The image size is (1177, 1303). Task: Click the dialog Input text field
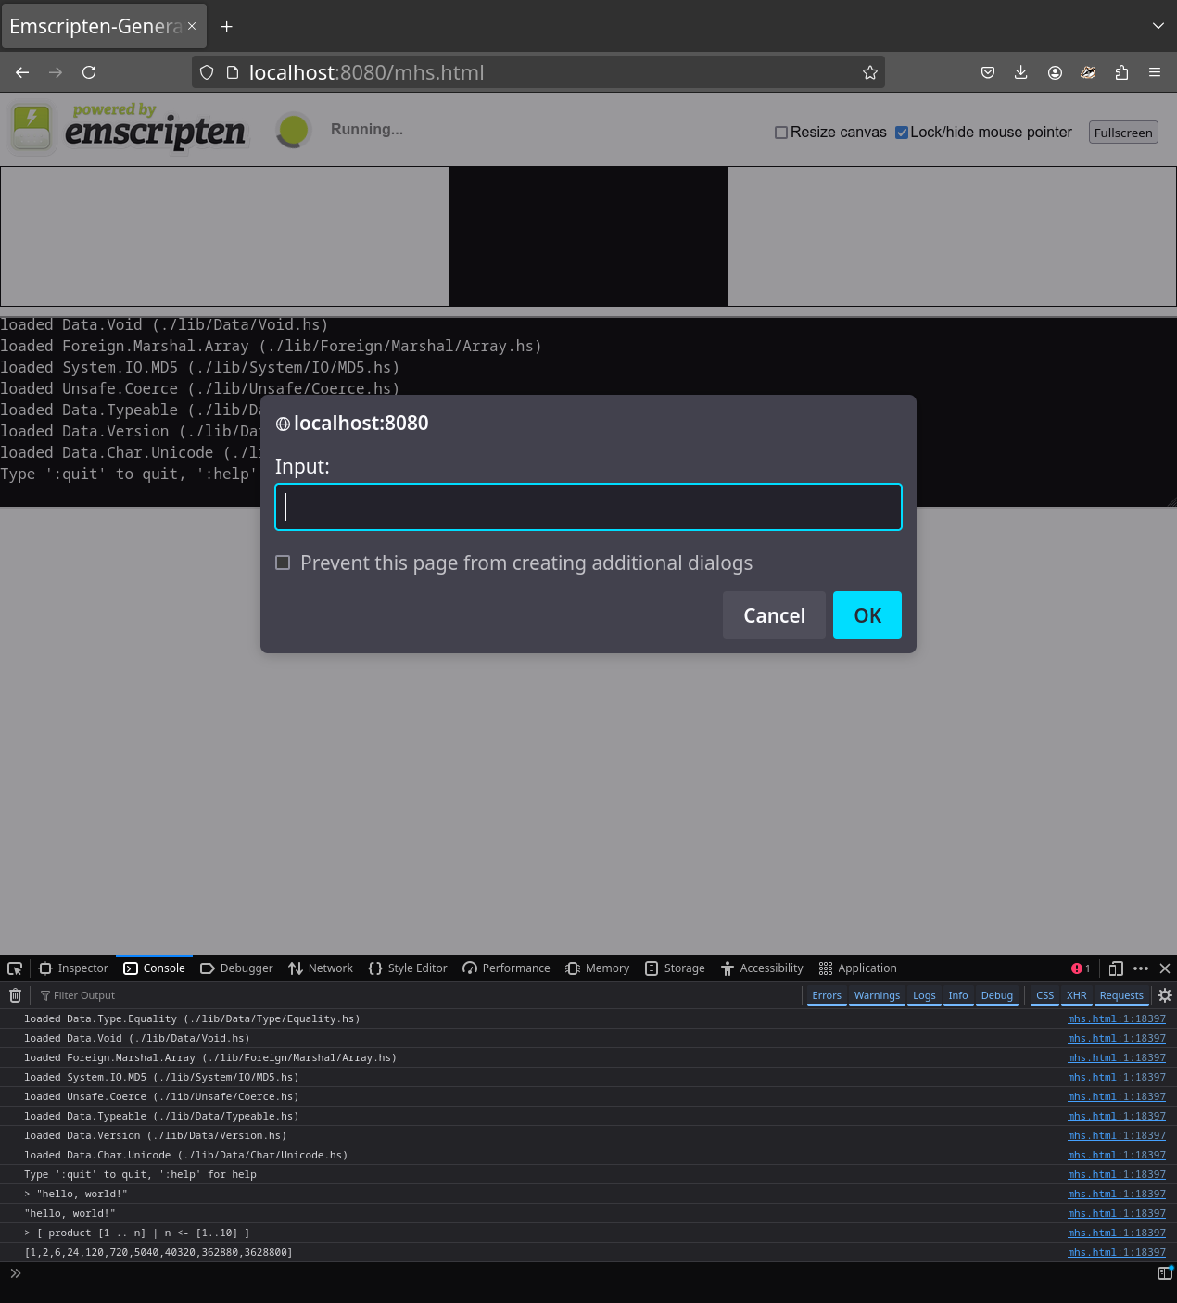tap(588, 507)
